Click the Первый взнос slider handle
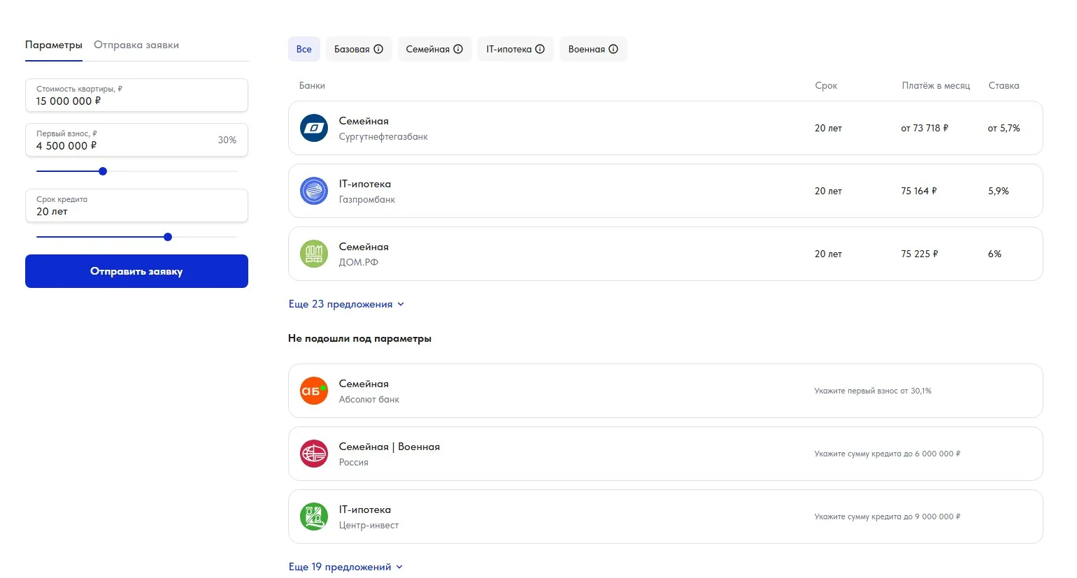This screenshot has height=578, width=1077. click(x=103, y=171)
